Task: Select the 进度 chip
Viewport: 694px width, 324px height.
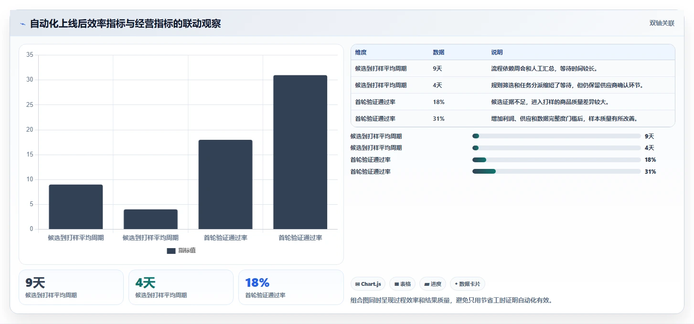Action: click(x=433, y=284)
